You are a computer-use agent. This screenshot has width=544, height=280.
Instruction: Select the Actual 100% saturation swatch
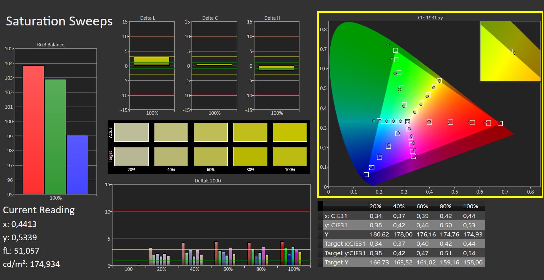290,132
